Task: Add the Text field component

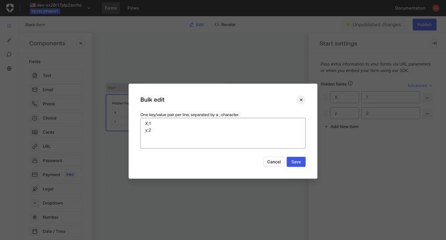Action: point(55,75)
